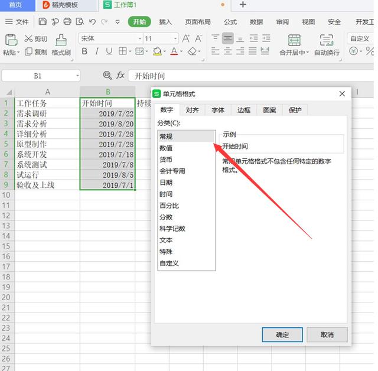Expand font color dropdown arrow

click(x=181, y=51)
